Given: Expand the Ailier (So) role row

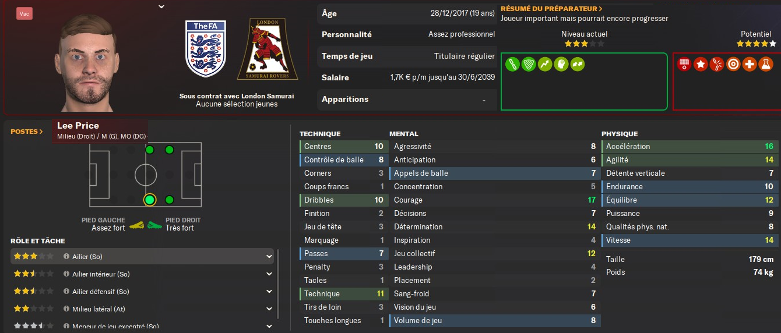Looking at the screenshot, I should click(x=269, y=256).
